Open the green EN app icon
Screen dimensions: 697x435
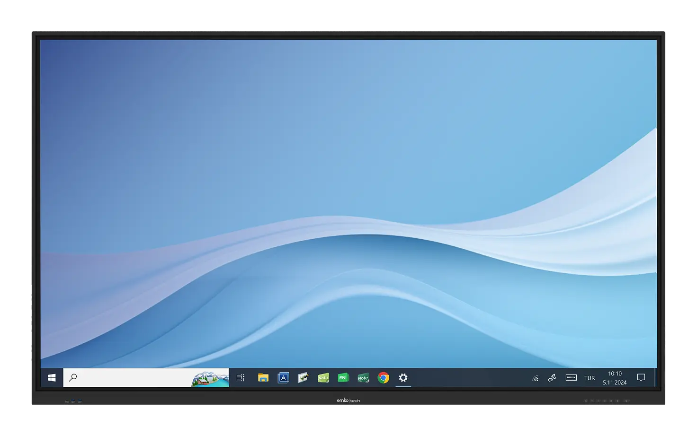(343, 378)
